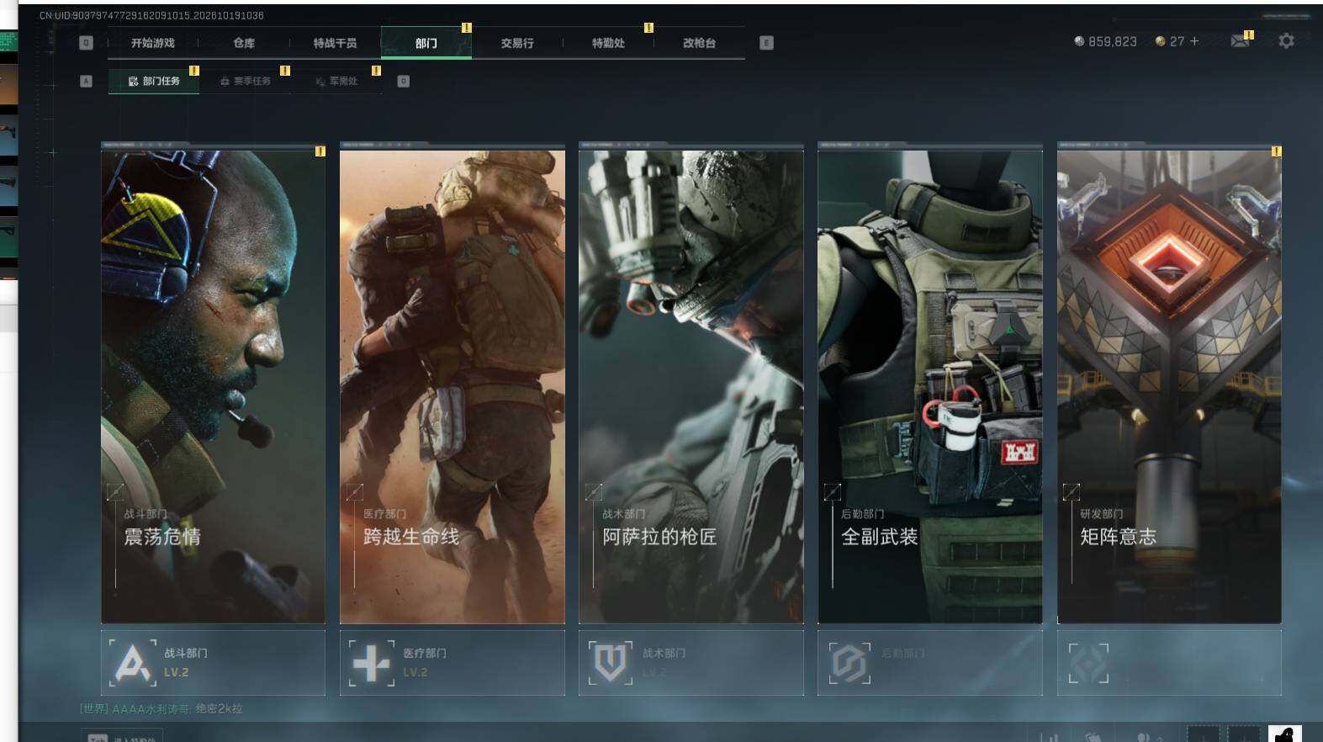This screenshot has height=742, width=1323.
Task: Click the 研发部门 diamond emblem icon
Action: pos(1088,663)
